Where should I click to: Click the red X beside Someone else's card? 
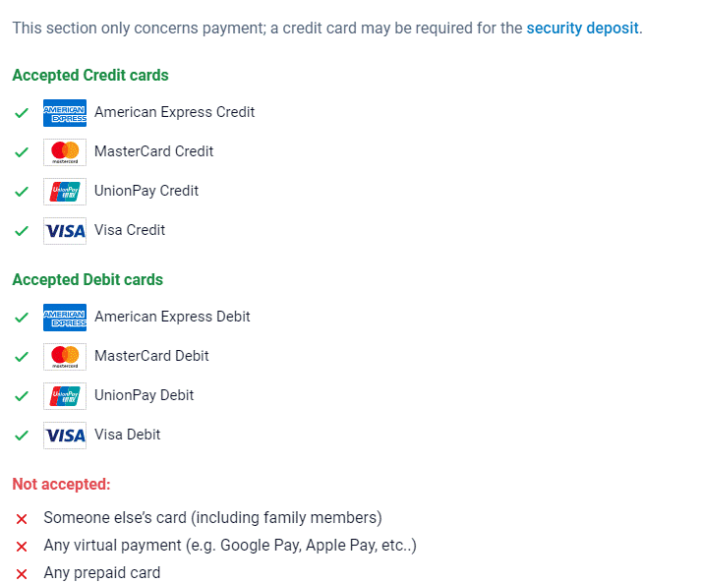(22, 518)
